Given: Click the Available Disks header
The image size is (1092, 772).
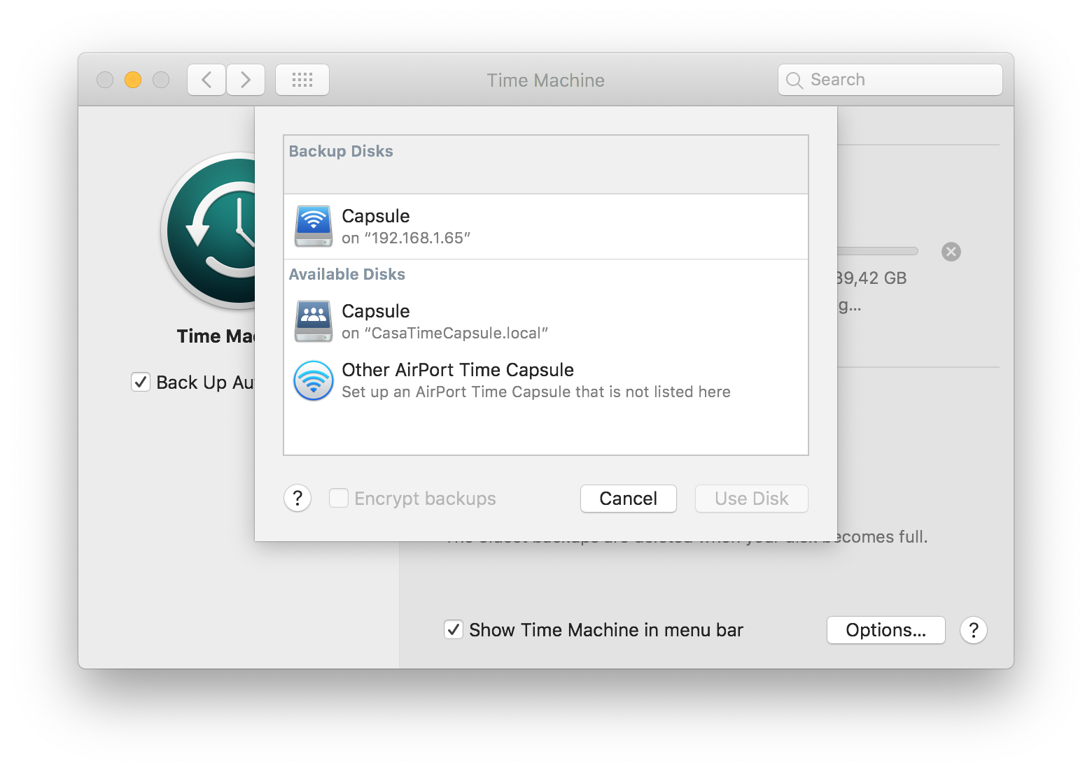Looking at the screenshot, I should pyautogui.click(x=347, y=274).
